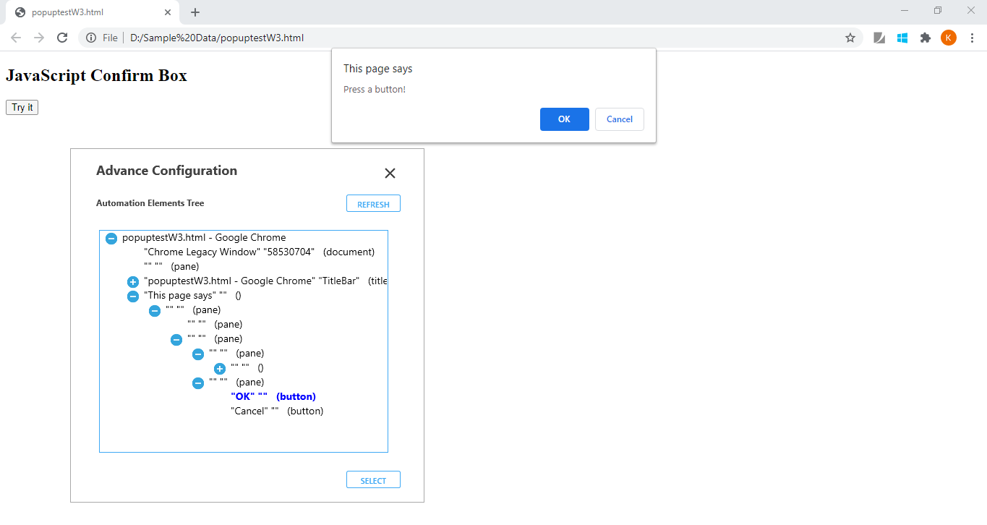Viewport: 987px width, 525px height.
Task: Collapse the root popuptestW3.html tree node
Action: point(111,238)
